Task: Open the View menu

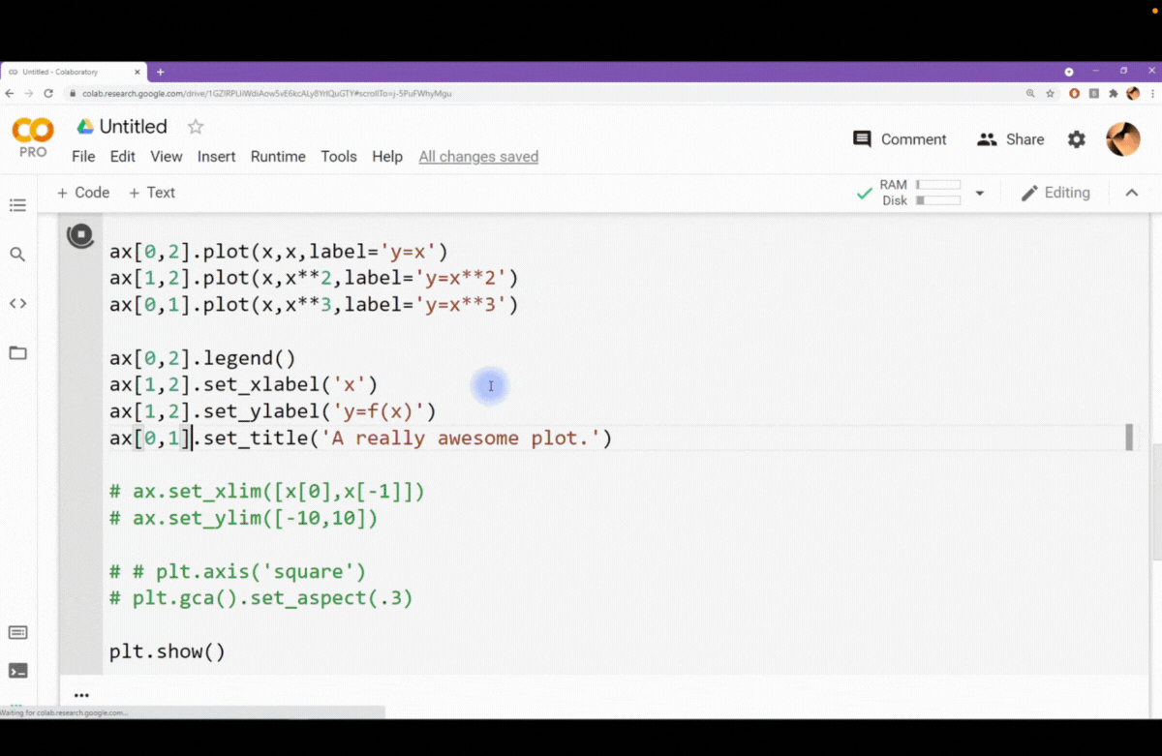Action: [x=166, y=157]
